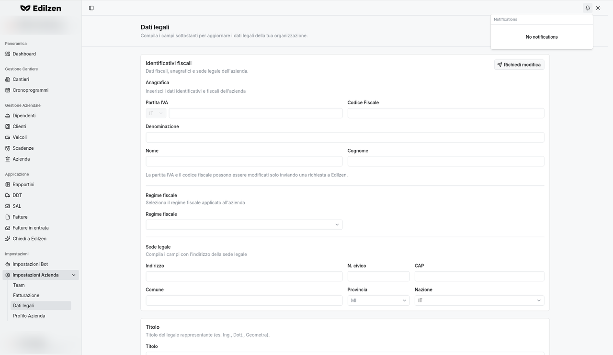Screen dimensions: 613x355
Task: Focus the Comune field
Action: (x=244, y=300)
